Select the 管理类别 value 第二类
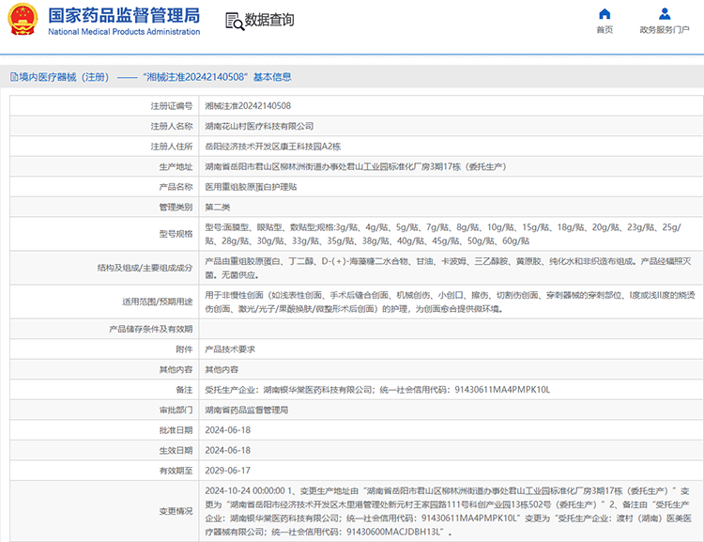 (217, 207)
